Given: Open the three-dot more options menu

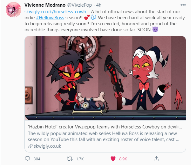Looking at the screenshot, I should 183,5.
